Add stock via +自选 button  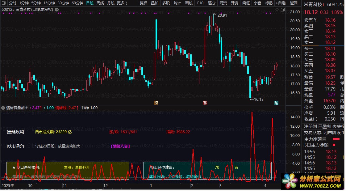tap(281, 3)
